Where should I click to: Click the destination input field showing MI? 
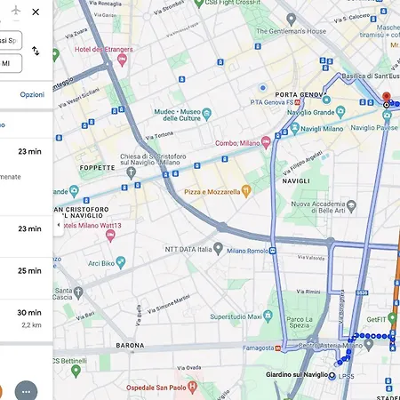(x=11, y=63)
